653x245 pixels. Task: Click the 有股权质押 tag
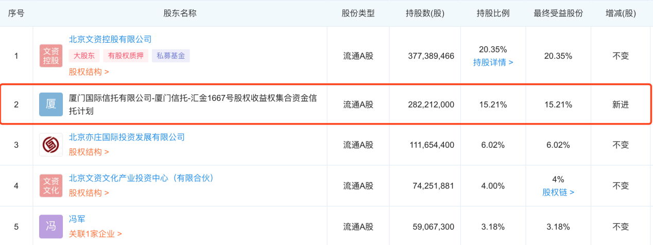point(125,56)
